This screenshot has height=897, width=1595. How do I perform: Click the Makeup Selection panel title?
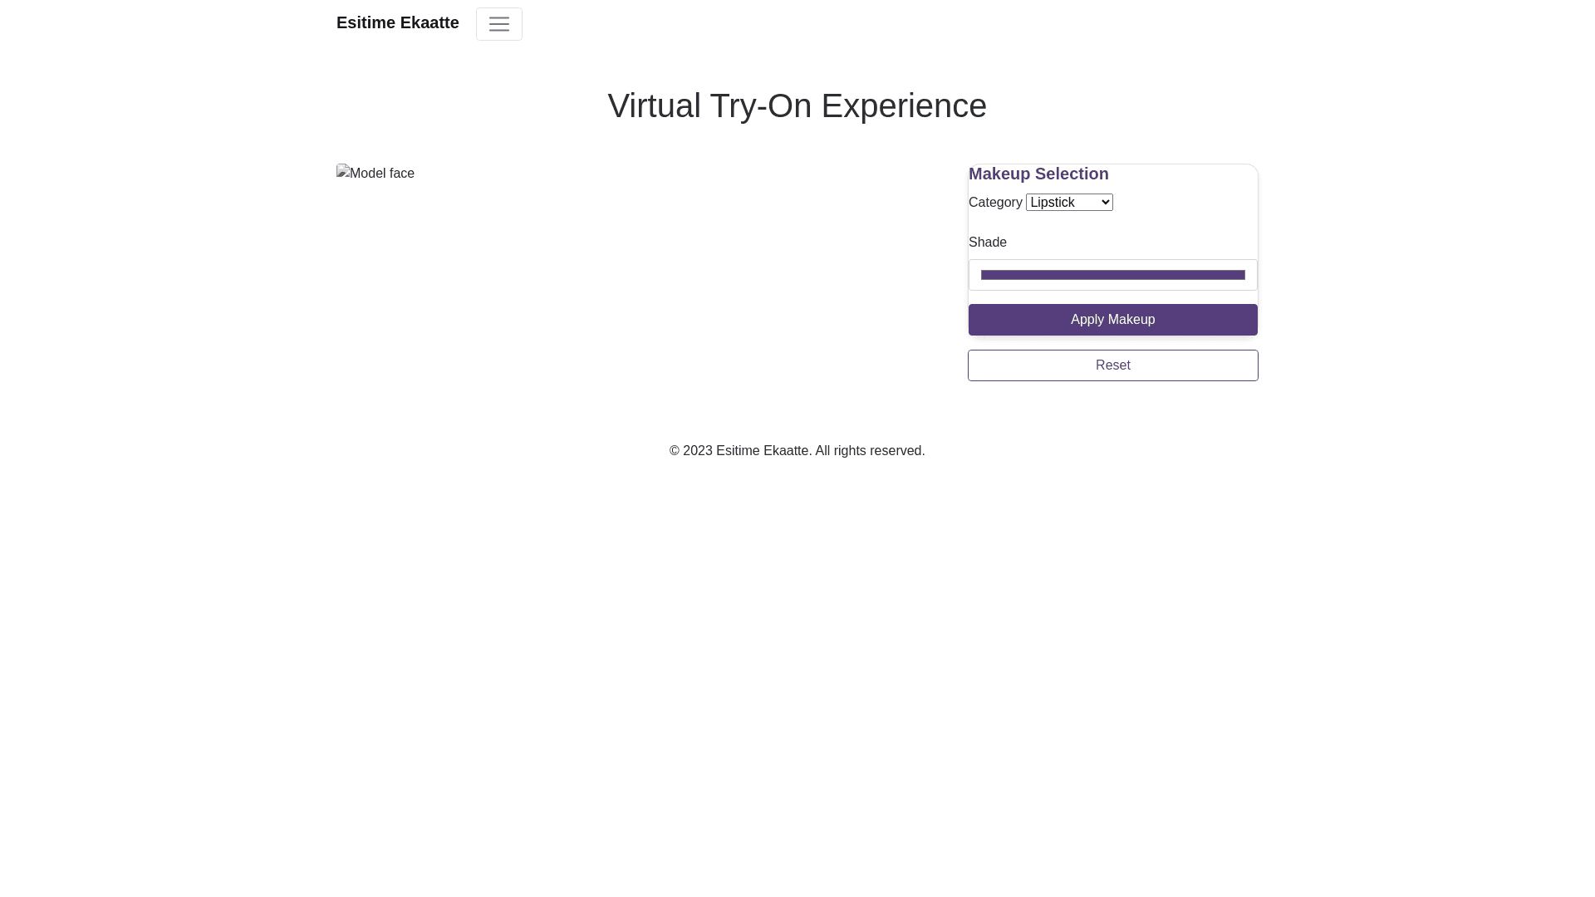coord(1038,174)
